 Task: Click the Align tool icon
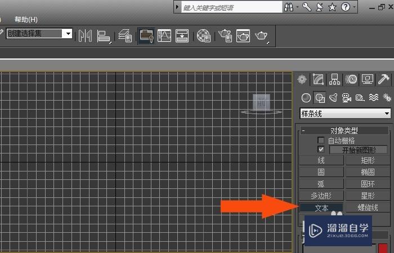click(104, 37)
